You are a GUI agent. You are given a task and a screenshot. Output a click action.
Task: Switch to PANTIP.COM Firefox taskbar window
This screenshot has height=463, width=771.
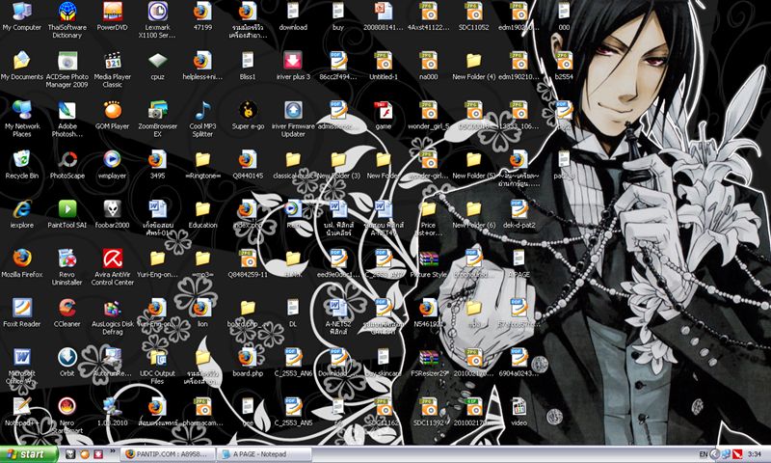(168, 454)
